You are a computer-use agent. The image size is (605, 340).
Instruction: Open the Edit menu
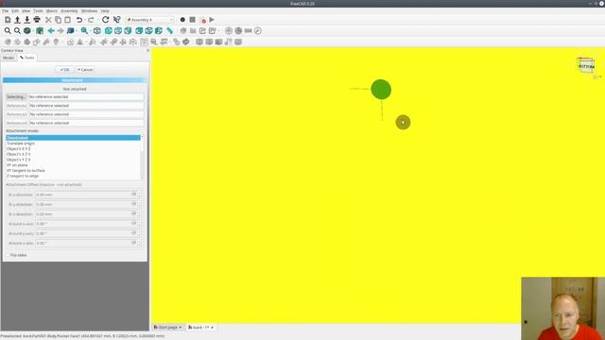pos(15,10)
